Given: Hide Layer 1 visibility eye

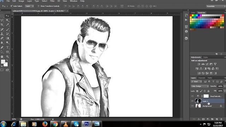Looking at the screenshot, I should [192, 101].
